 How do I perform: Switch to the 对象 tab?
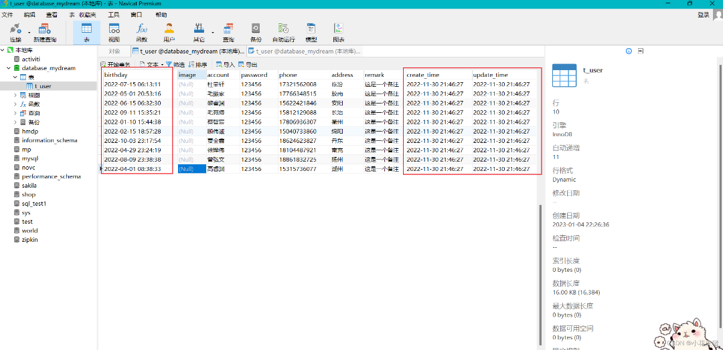tap(114, 51)
